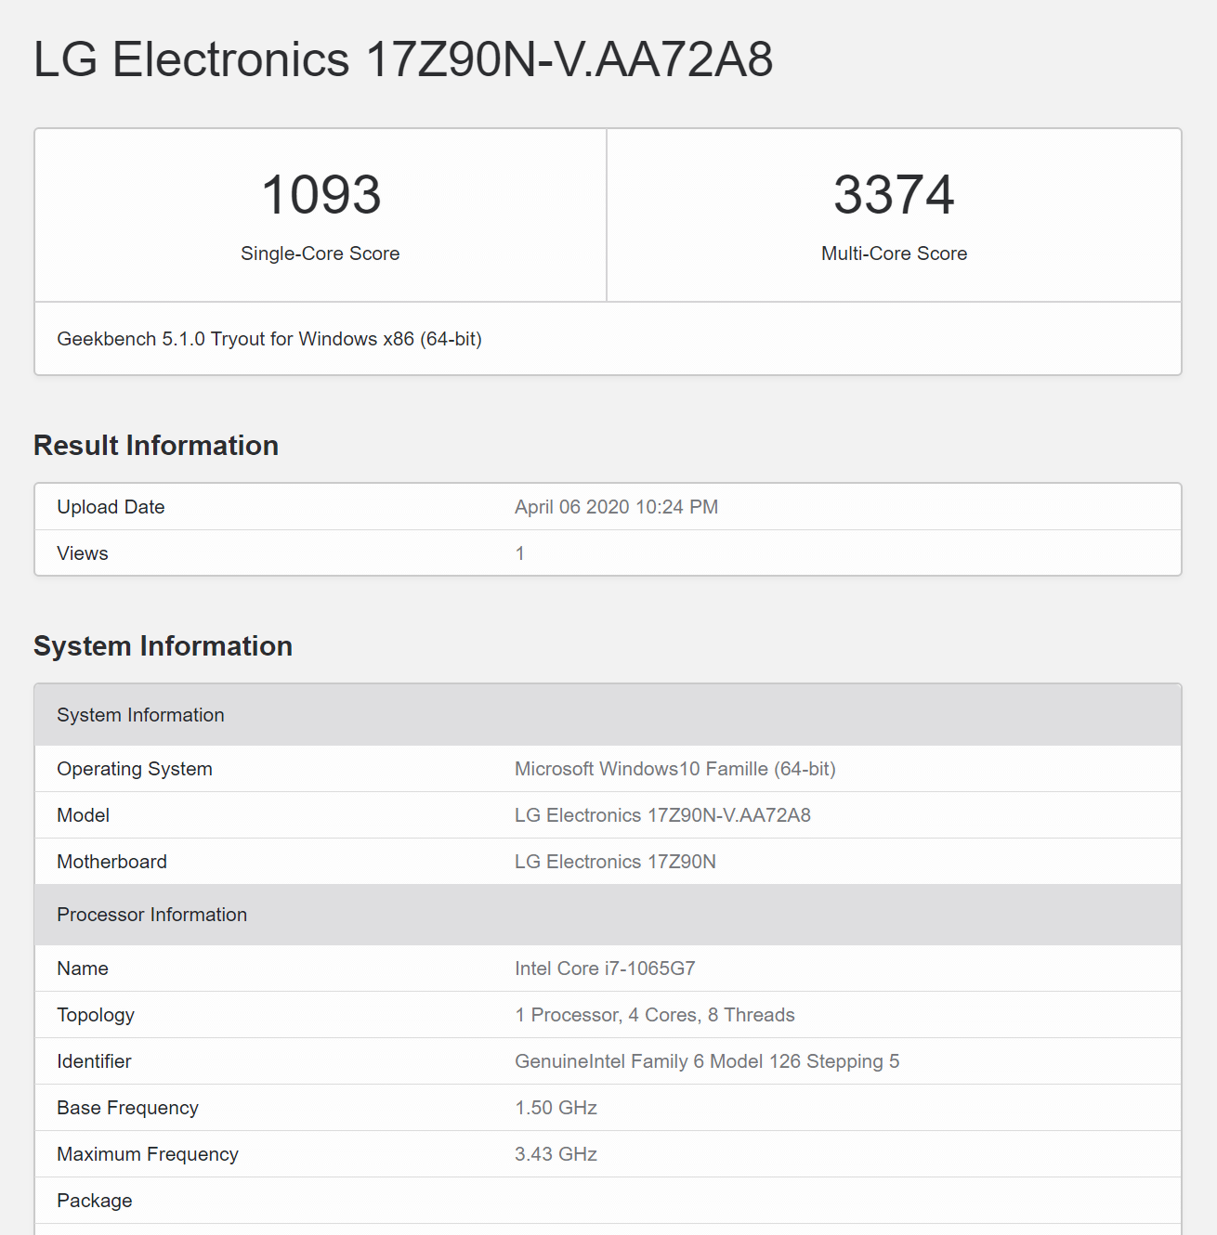Screen dimensions: 1217x1235
Task: Select the Intel Core i7-1065G7 processor name
Action: [605, 968]
